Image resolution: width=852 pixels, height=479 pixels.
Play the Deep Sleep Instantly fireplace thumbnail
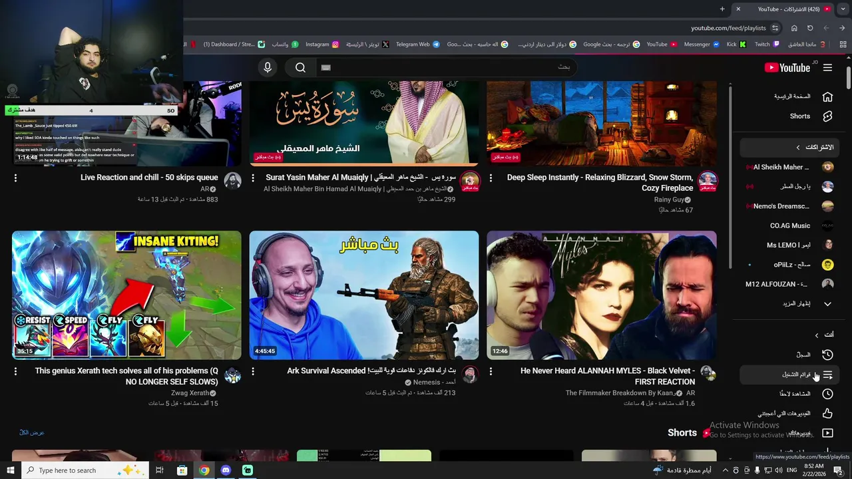[x=602, y=123]
